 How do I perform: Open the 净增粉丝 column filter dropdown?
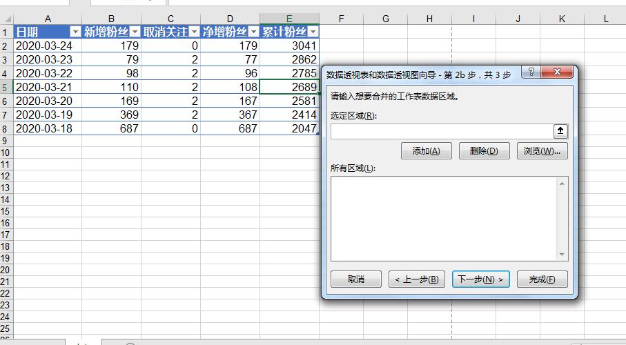(x=253, y=32)
